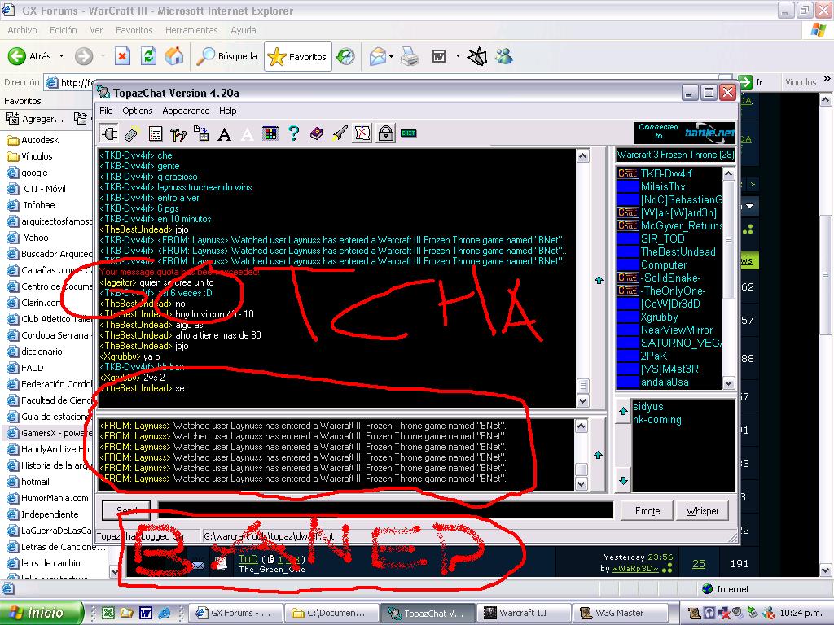Click the Excel quick launch icon in the taskbar
Image resolution: width=834 pixels, height=625 pixels.
(108, 614)
